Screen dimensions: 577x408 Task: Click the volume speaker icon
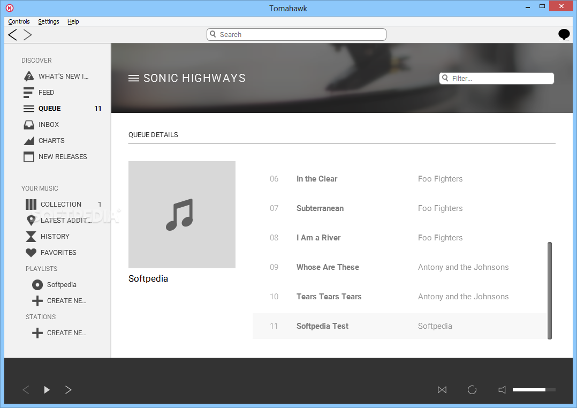tap(502, 390)
